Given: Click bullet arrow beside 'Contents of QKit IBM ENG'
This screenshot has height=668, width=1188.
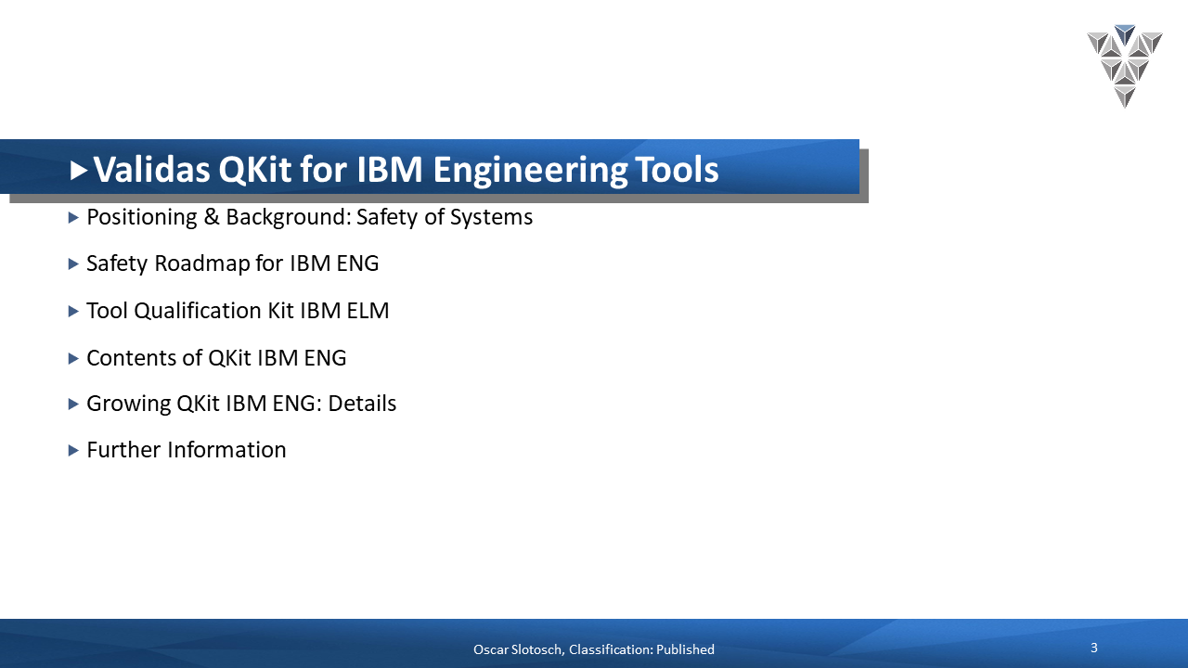Looking at the screenshot, I should coord(74,358).
